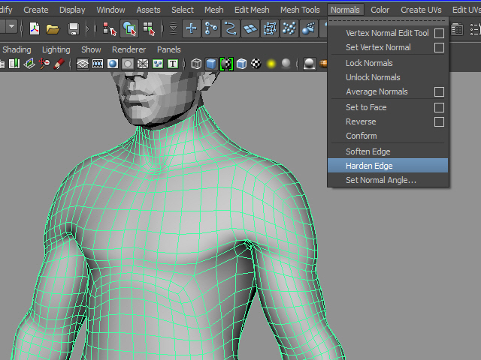Toggle the film gate icon
The height and width of the screenshot is (360, 481).
pyautogui.click(x=98, y=64)
